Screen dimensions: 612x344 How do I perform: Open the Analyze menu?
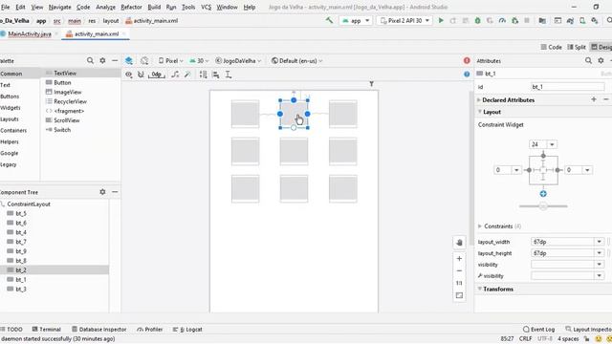[105, 7]
